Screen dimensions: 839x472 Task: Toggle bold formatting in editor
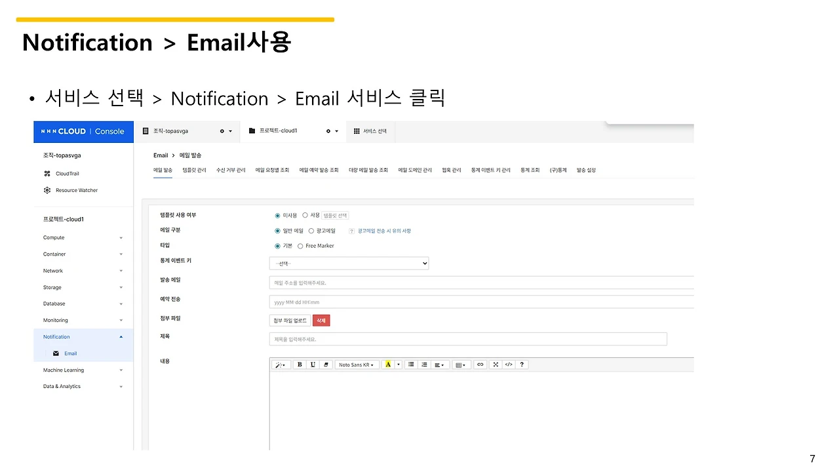pos(300,364)
